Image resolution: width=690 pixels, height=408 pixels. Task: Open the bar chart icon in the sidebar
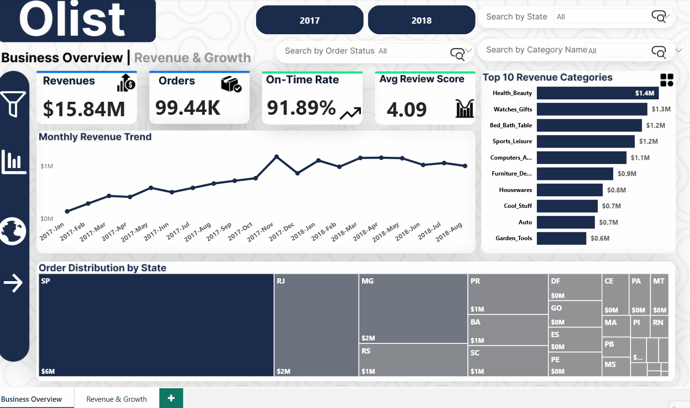[x=14, y=163]
